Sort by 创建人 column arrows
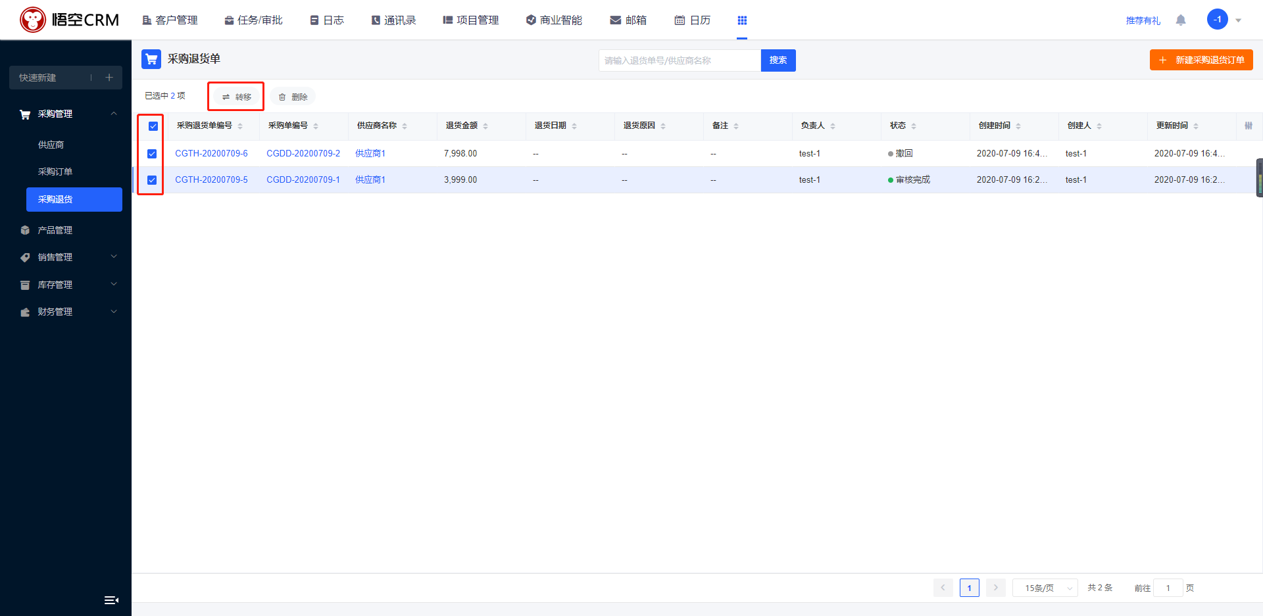 pyautogui.click(x=1099, y=126)
